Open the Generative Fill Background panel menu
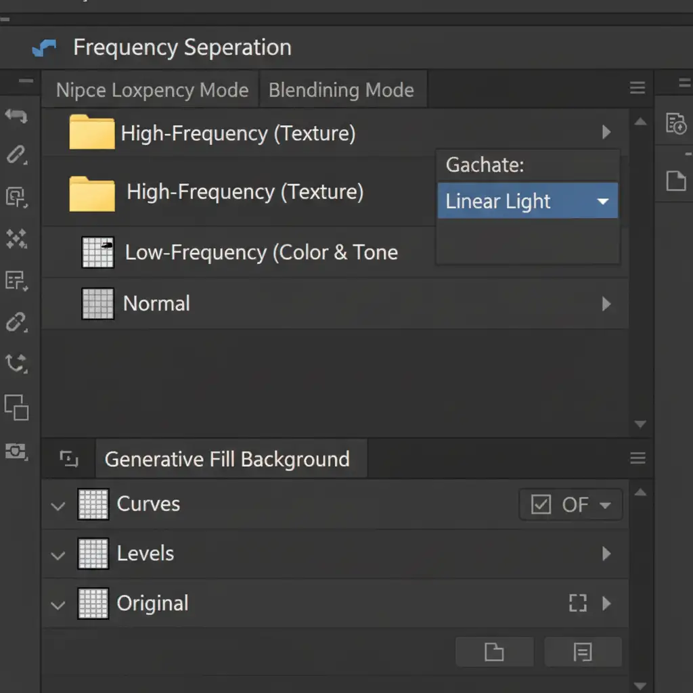The height and width of the screenshot is (693, 693). click(x=637, y=459)
